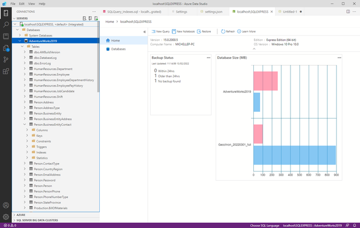Select Home in dashboard navigation
Viewport: 360px width, 228px height.
124,40
